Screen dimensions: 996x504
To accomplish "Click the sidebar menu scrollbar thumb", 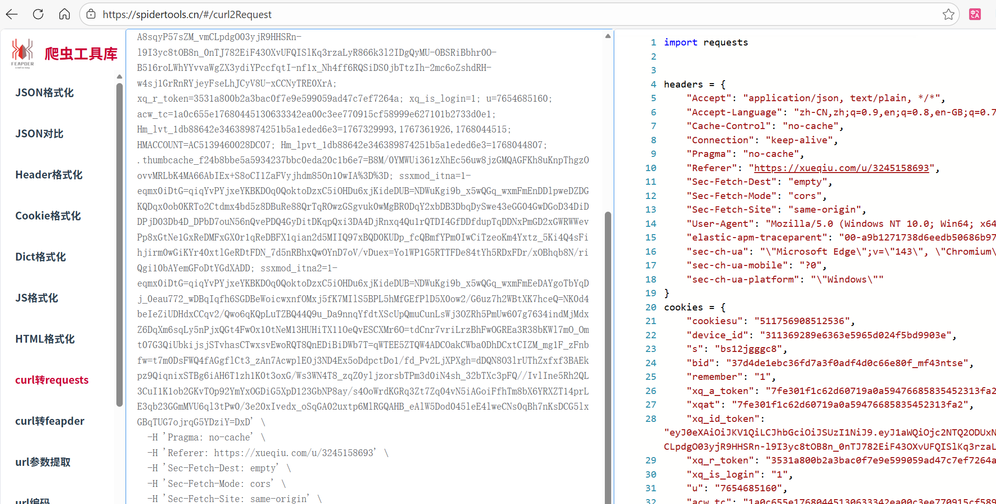I will pos(119,244).
